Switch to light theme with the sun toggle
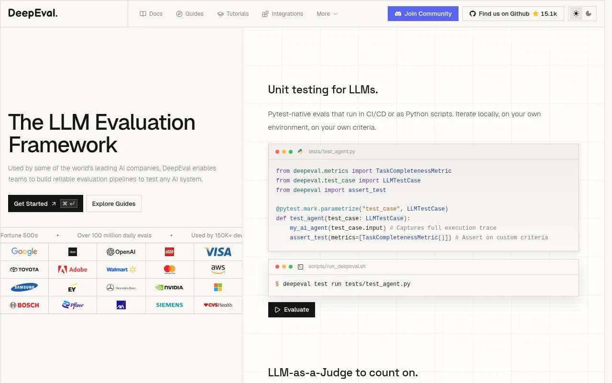Screen dimensions: 612x383 (x=576, y=14)
